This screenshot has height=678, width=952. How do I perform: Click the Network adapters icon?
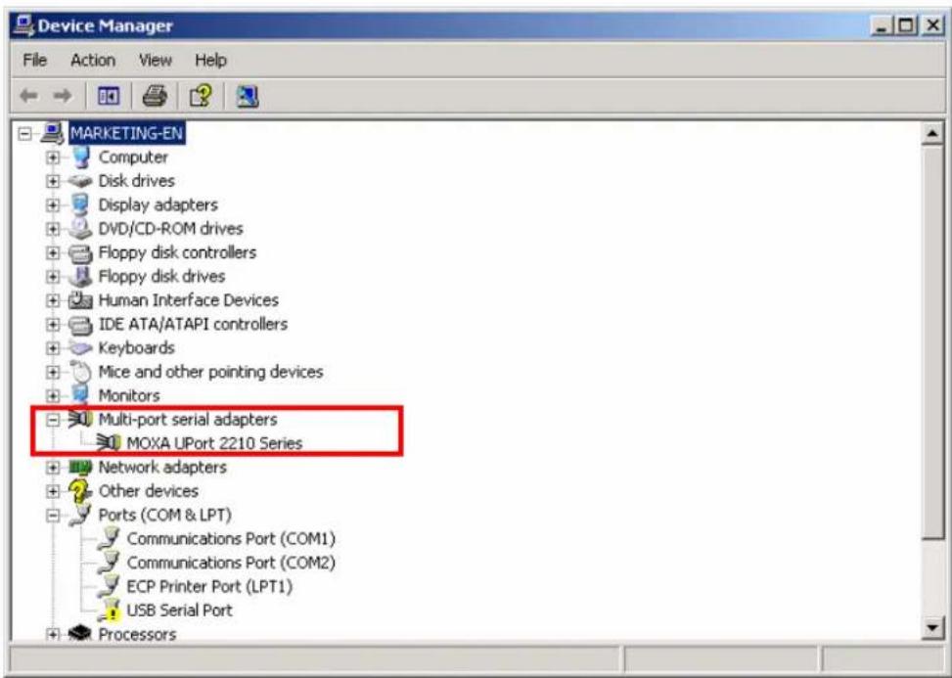pyautogui.click(x=79, y=467)
